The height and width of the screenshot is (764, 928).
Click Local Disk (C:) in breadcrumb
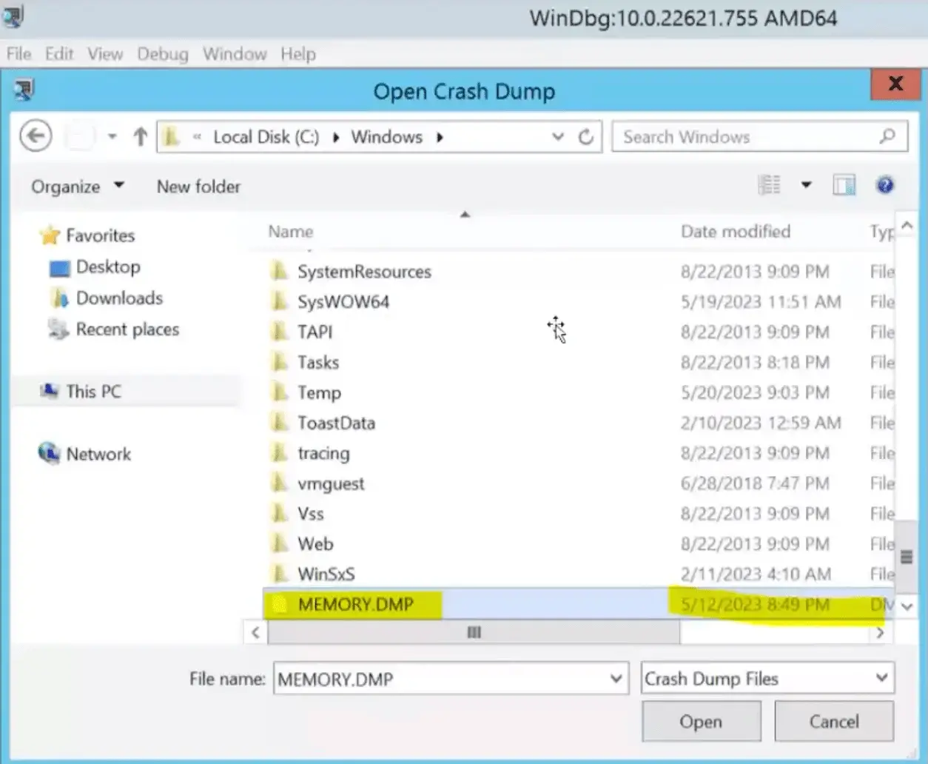tap(266, 137)
